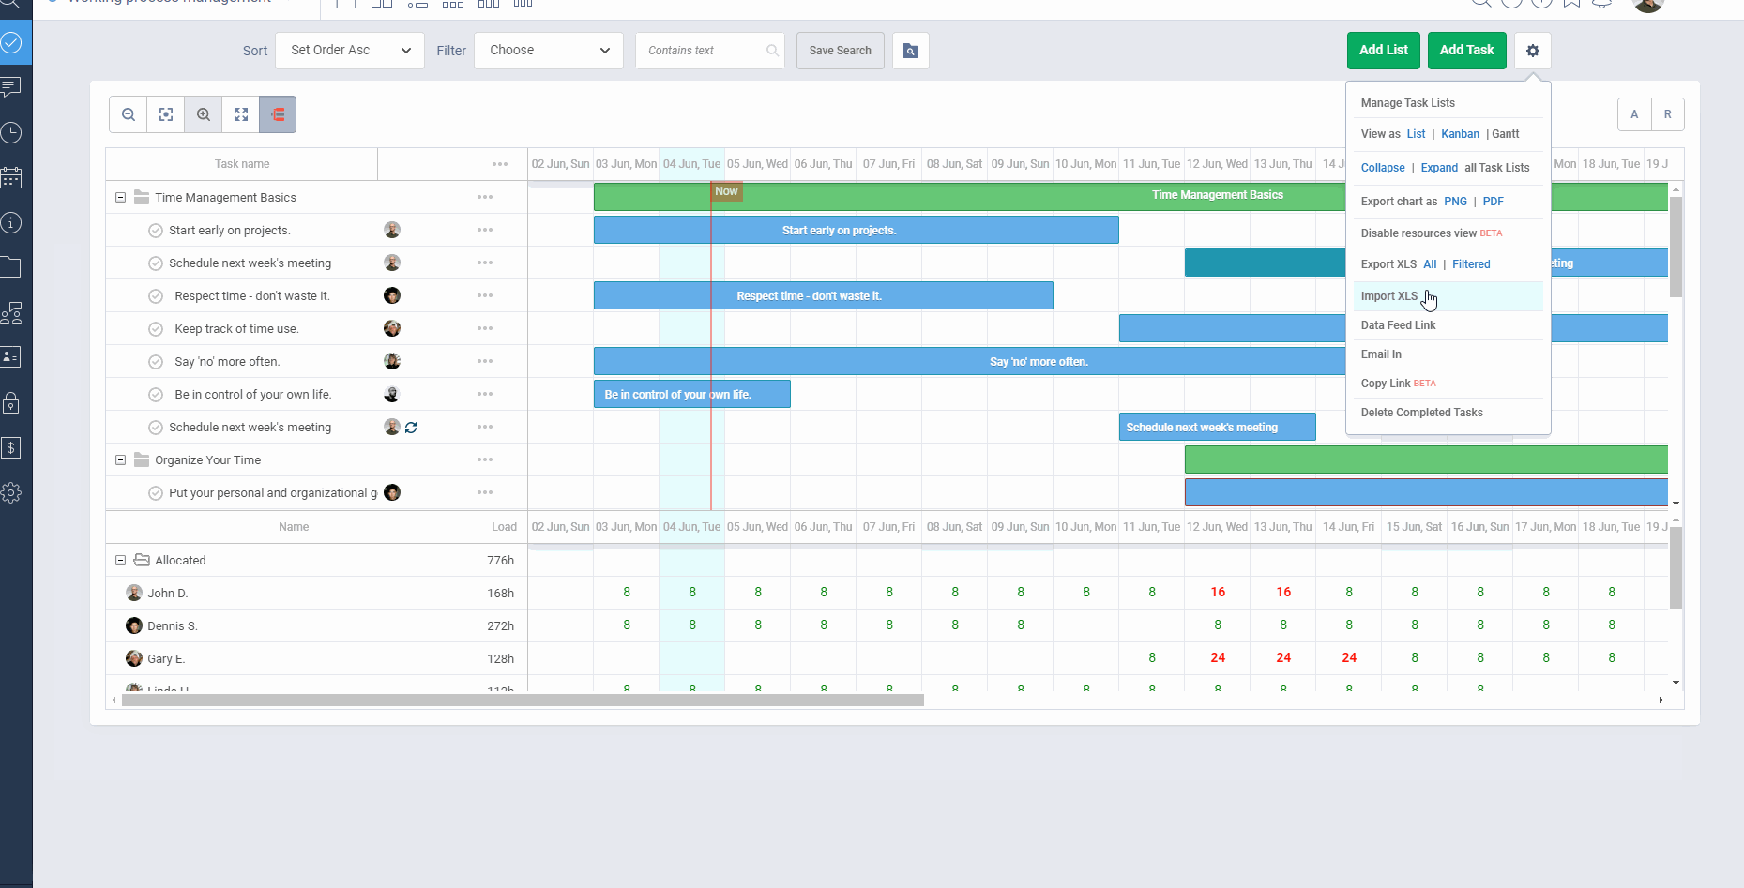Toggle the 'A' view option
The height and width of the screenshot is (888, 1744).
tap(1634, 114)
